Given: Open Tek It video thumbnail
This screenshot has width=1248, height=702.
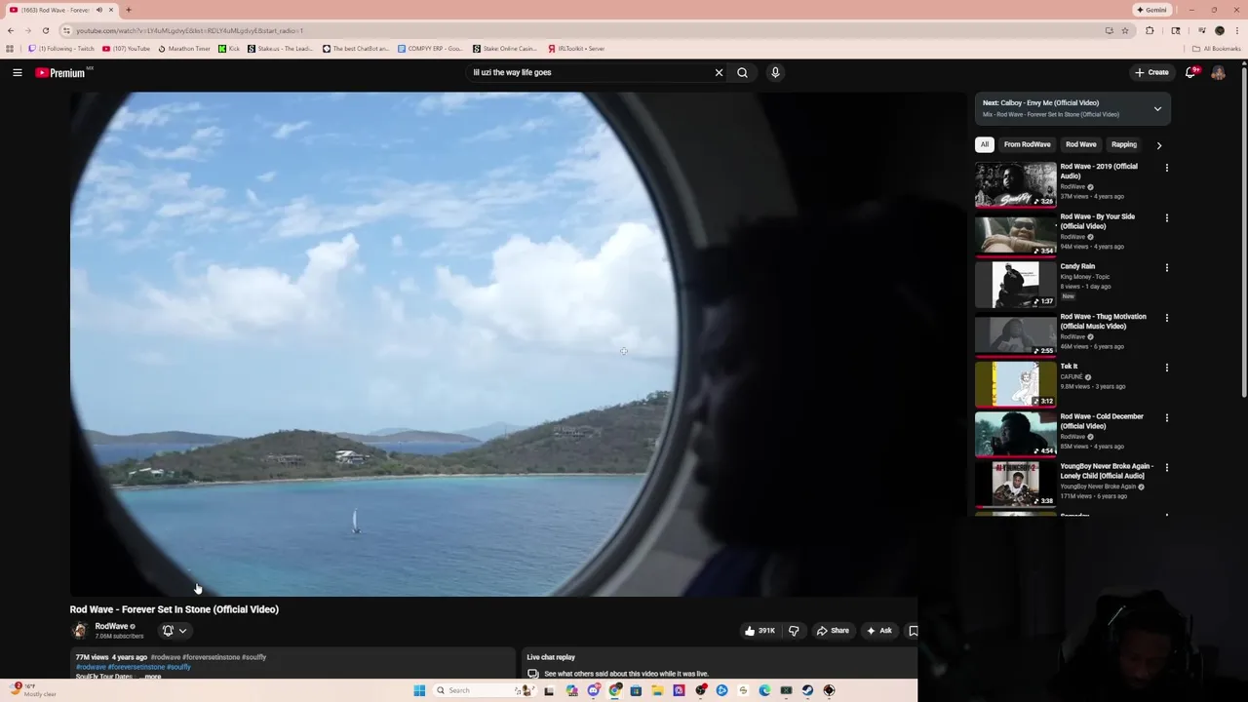Looking at the screenshot, I should coord(1015,384).
